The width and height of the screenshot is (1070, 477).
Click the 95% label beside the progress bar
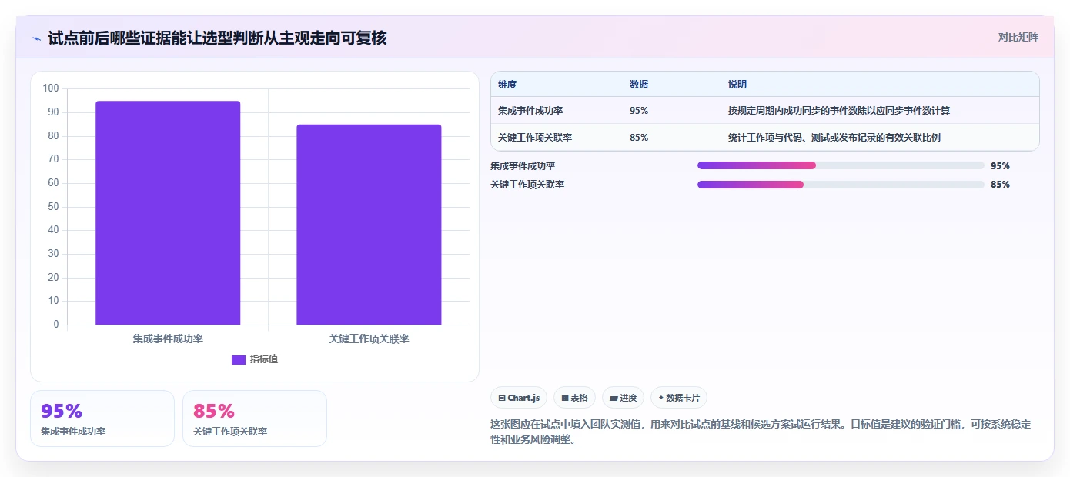pos(1000,165)
